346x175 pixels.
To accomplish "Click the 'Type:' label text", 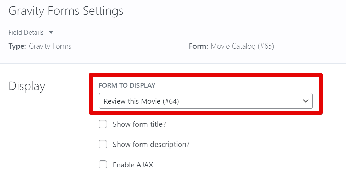I will tap(17, 46).
